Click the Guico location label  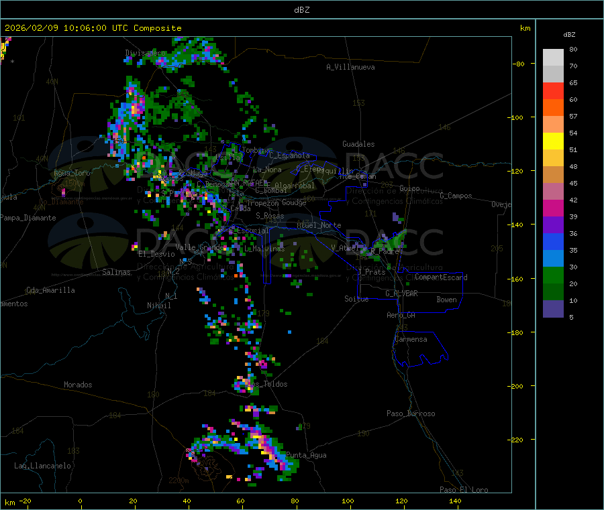click(x=409, y=188)
